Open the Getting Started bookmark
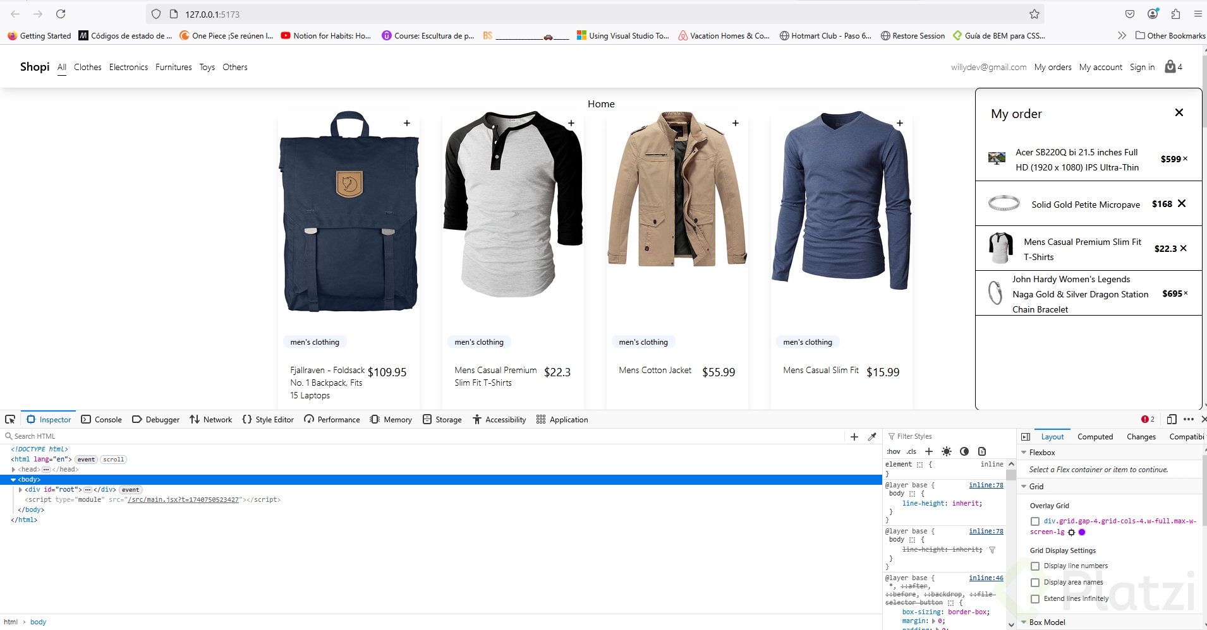This screenshot has height=630, width=1207. [39, 35]
